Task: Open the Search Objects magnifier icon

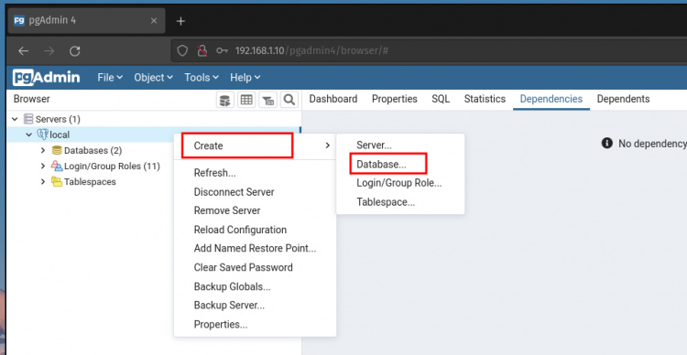Action: [289, 100]
